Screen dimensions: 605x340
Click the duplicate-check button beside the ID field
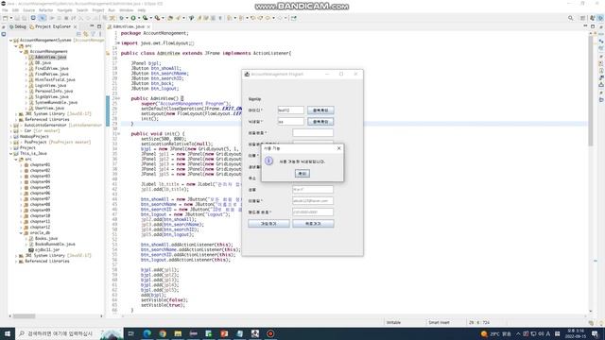click(x=320, y=110)
